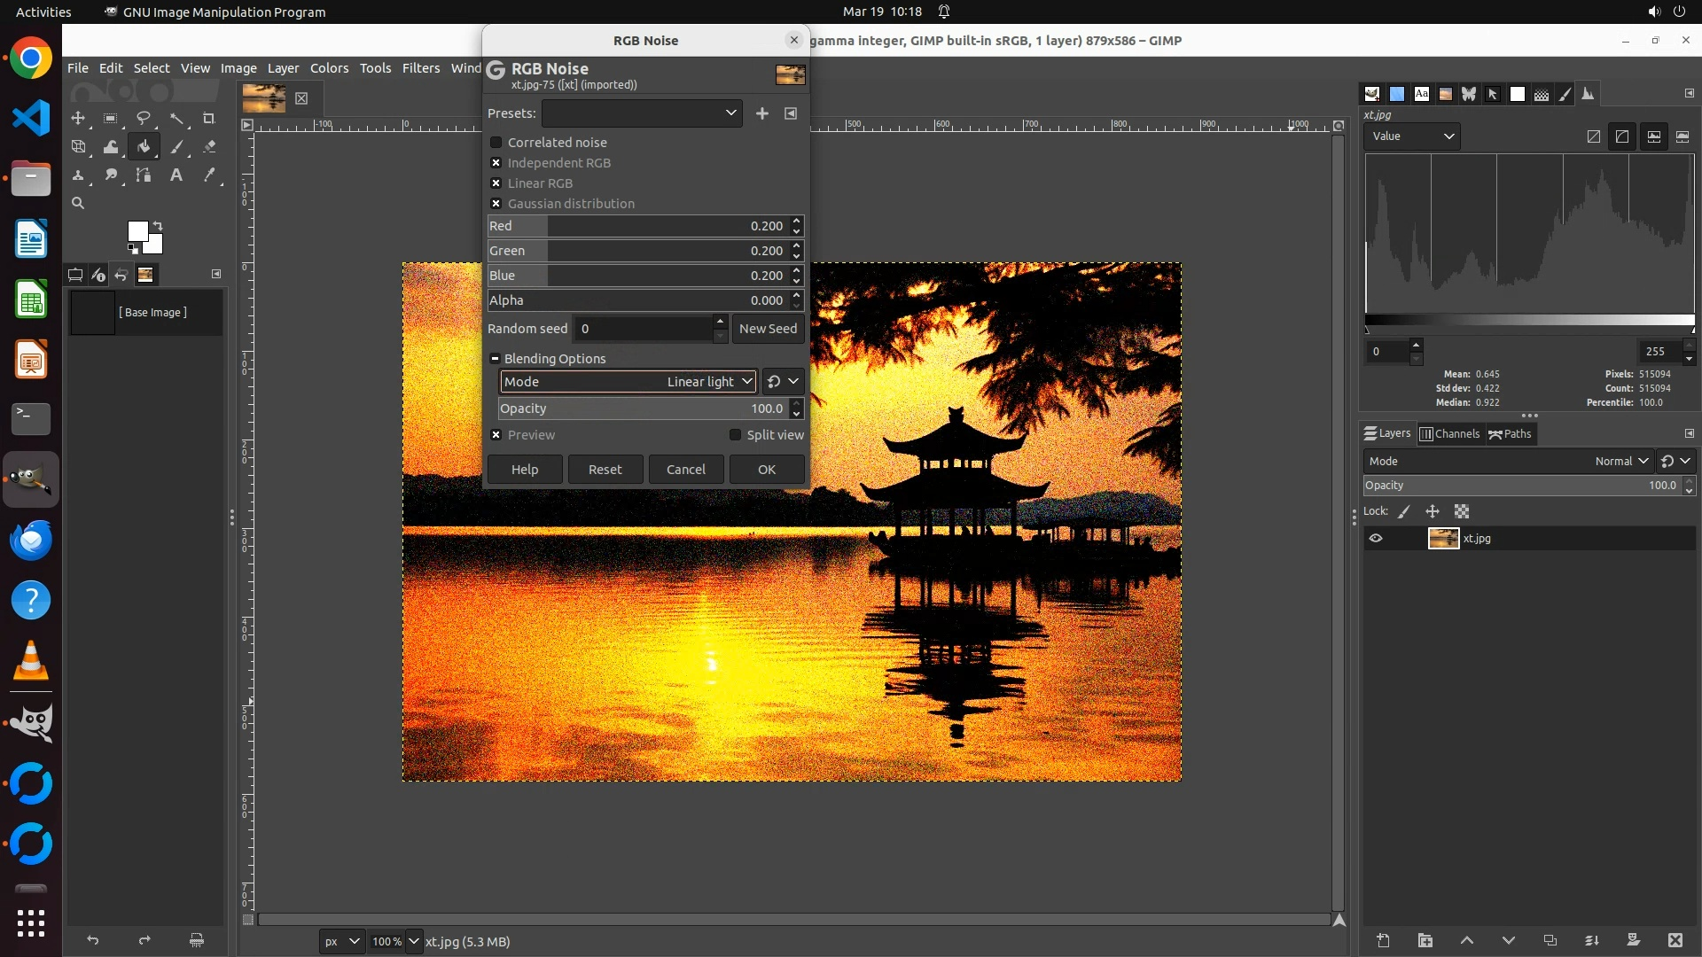
Task: Choose the Color Picker eyedropper tool
Action: [x=209, y=175]
